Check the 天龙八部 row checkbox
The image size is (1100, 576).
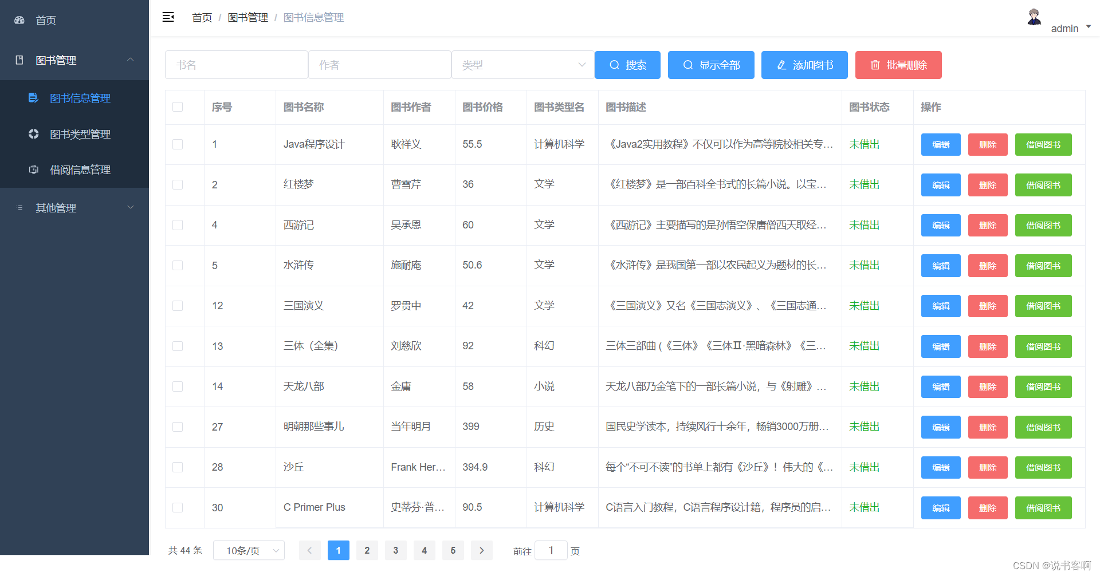pyautogui.click(x=178, y=386)
